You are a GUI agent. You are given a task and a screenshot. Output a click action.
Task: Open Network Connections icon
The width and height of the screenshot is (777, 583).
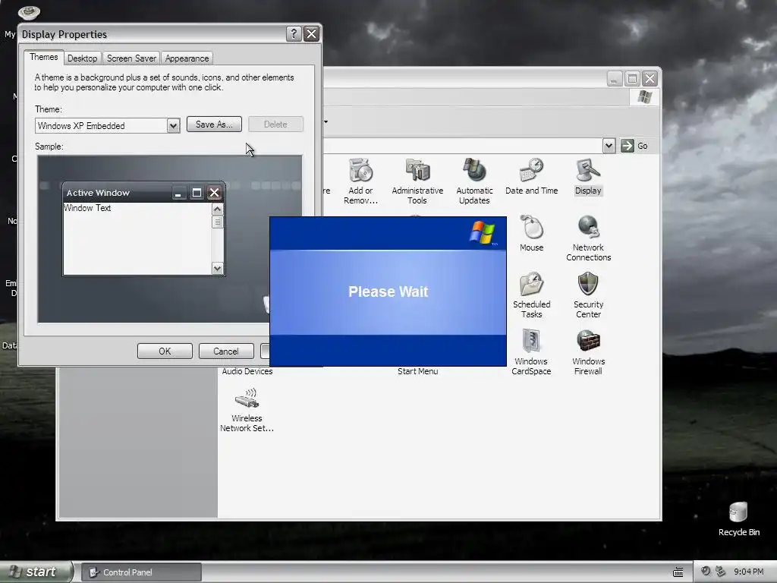pos(588,238)
